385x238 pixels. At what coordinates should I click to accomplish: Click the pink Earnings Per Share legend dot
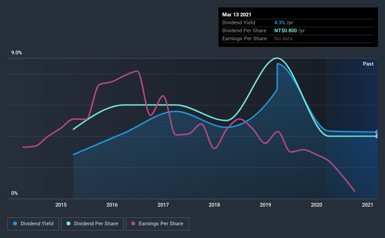pos(133,223)
